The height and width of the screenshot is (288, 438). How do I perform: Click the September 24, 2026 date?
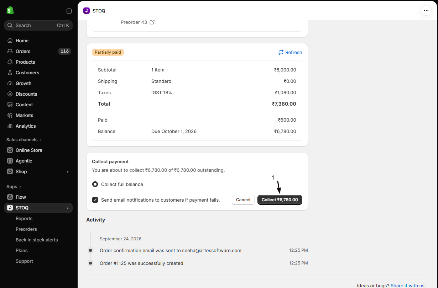(x=121, y=239)
